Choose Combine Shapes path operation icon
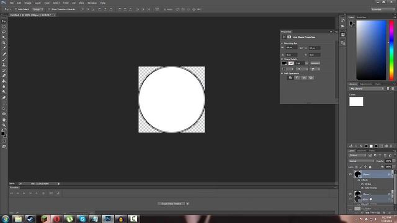This screenshot has height=223, width=397. (290, 78)
